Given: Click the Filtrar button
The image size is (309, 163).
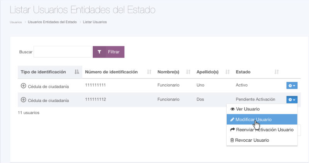Looking at the screenshot, I should [x=109, y=52].
